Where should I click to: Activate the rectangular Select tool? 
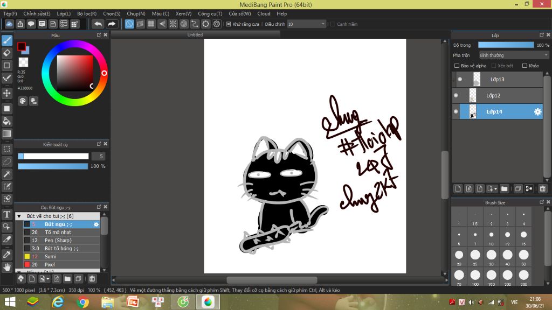coord(6,149)
